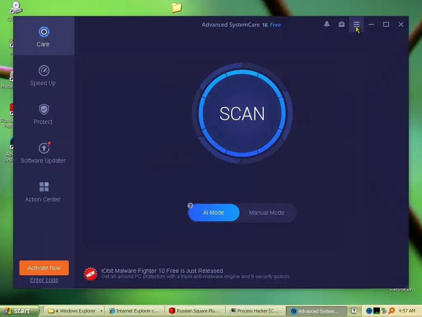422x317 pixels.
Task: Click the Care circular icon
Action: (44, 32)
